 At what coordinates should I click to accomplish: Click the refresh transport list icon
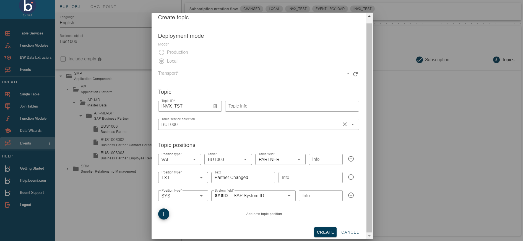click(355, 74)
